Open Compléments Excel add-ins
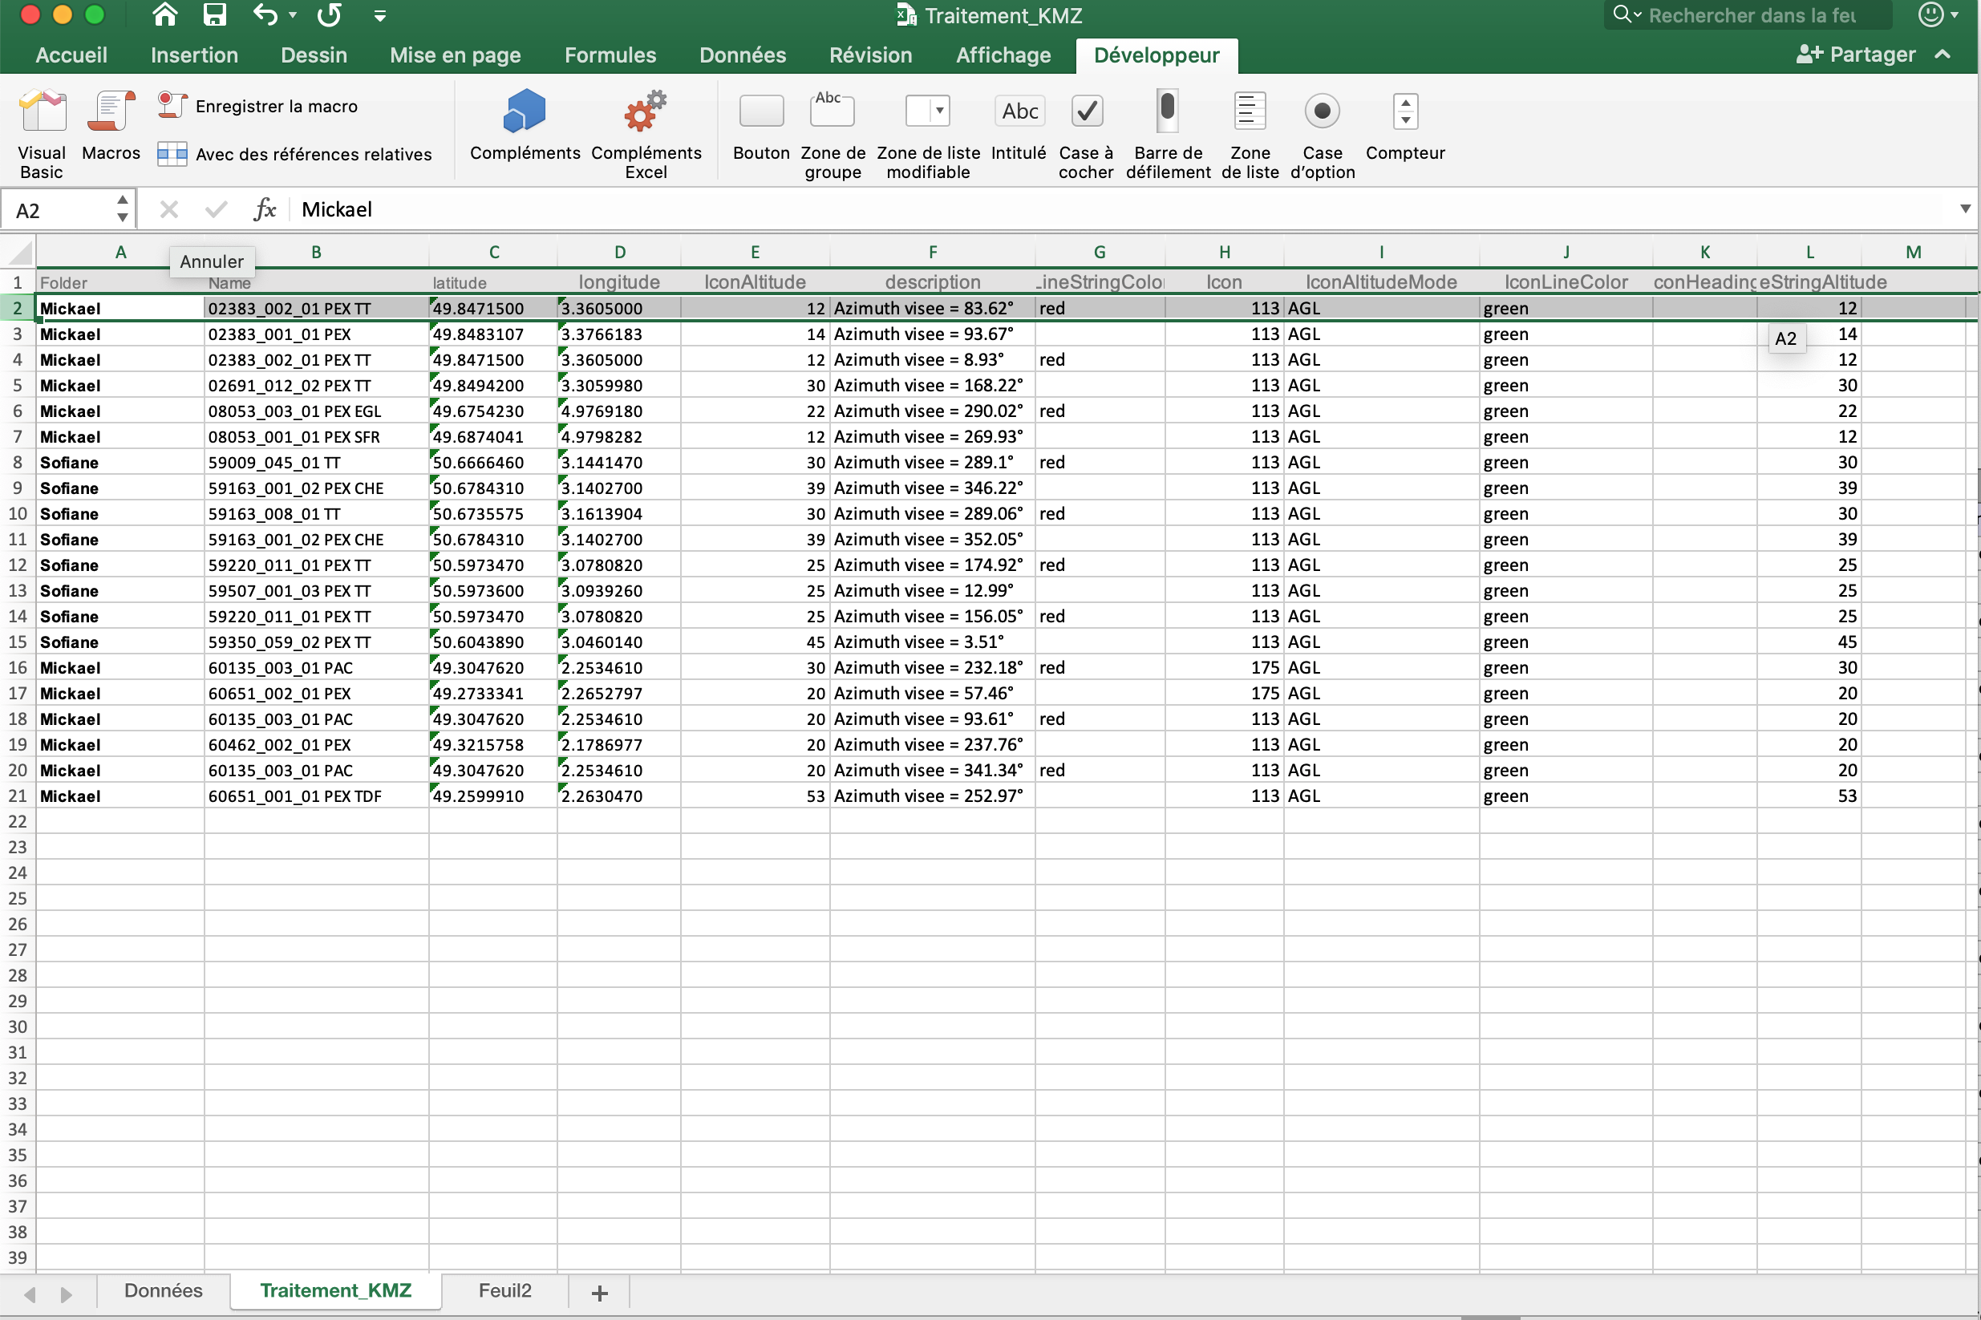 tap(646, 134)
